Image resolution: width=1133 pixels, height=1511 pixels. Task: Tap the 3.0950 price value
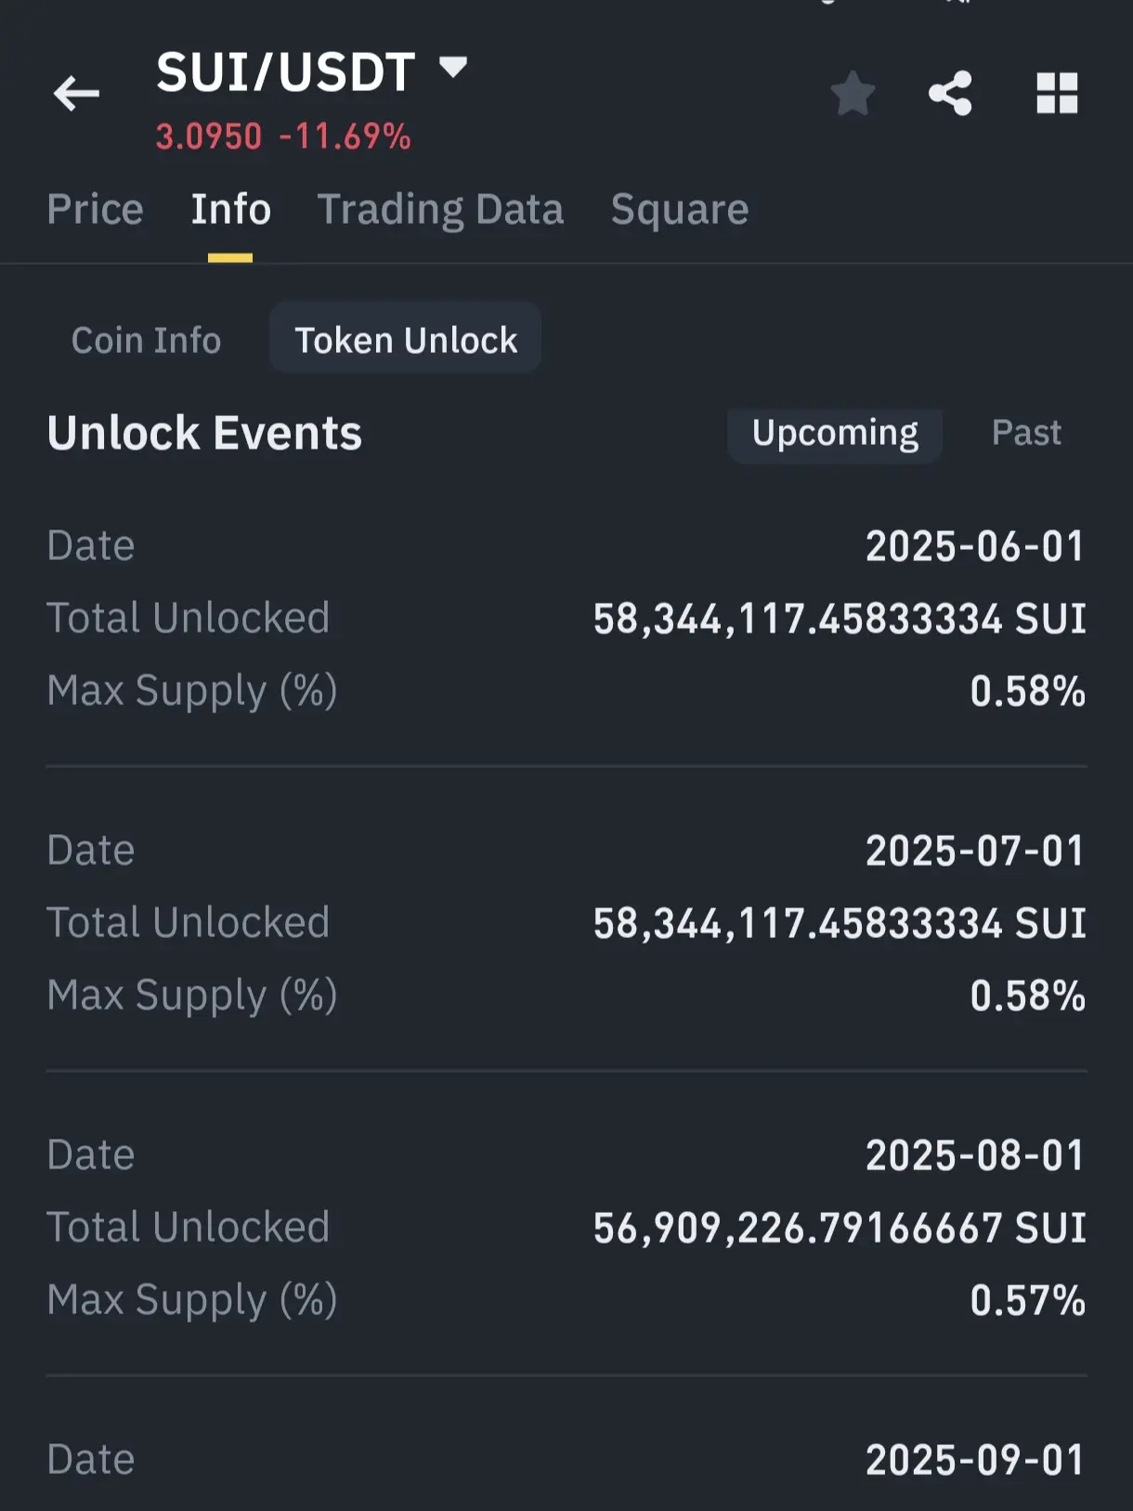coord(209,137)
